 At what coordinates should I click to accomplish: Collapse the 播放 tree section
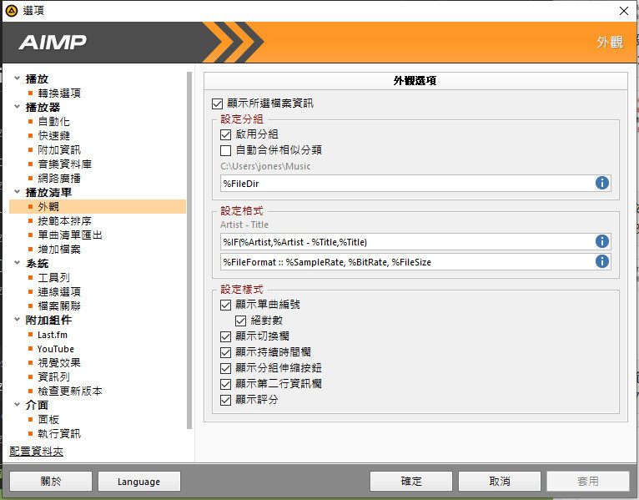(18, 78)
